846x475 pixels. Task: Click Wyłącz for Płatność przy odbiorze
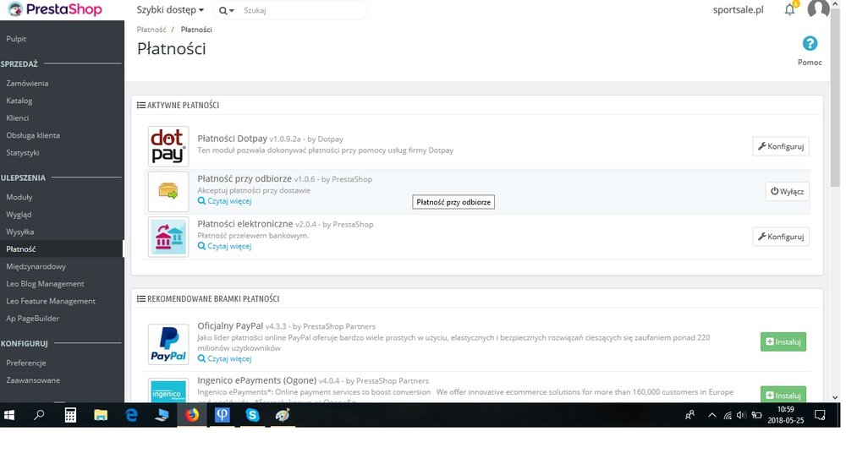click(x=787, y=191)
